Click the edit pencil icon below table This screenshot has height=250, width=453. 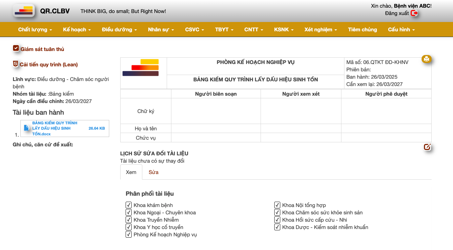(427, 147)
